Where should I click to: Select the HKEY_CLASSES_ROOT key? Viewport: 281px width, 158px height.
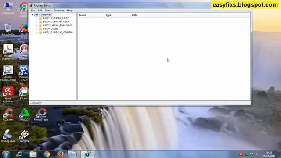56,18
